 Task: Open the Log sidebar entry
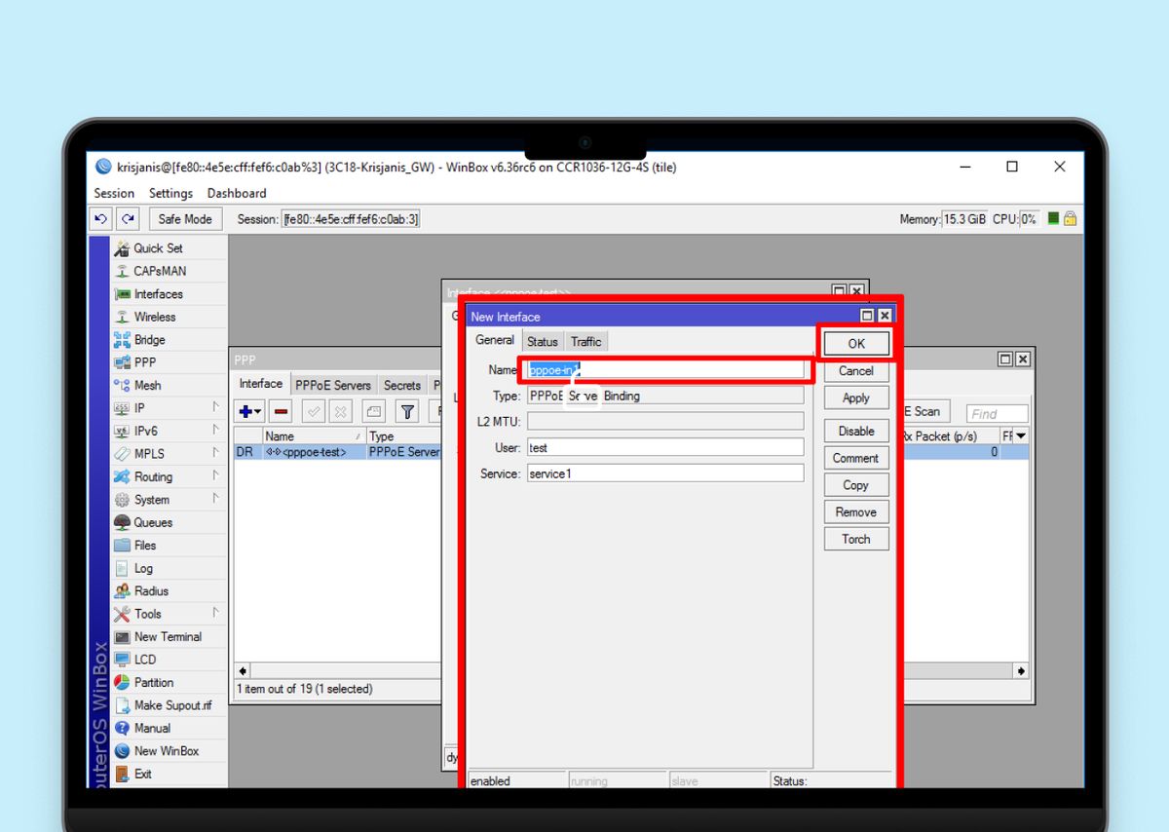(x=143, y=568)
